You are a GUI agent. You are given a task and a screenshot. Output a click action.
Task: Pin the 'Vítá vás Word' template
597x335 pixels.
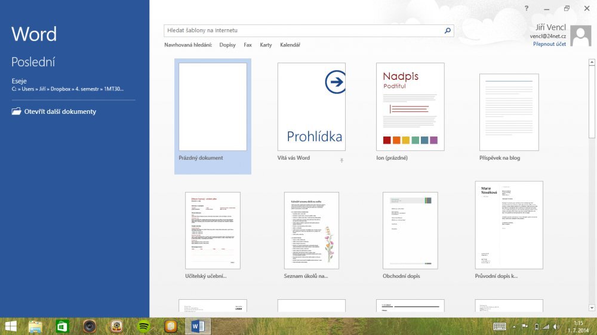[x=342, y=160]
